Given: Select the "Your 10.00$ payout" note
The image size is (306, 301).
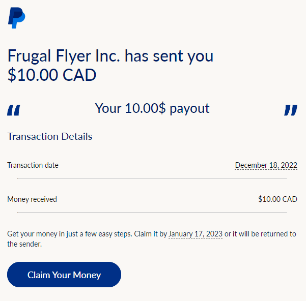Looking at the screenshot, I should (x=152, y=108).
